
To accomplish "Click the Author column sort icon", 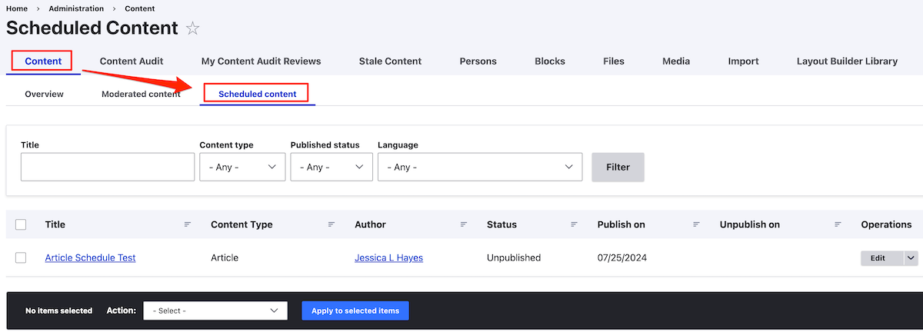I will click(x=464, y=224).
